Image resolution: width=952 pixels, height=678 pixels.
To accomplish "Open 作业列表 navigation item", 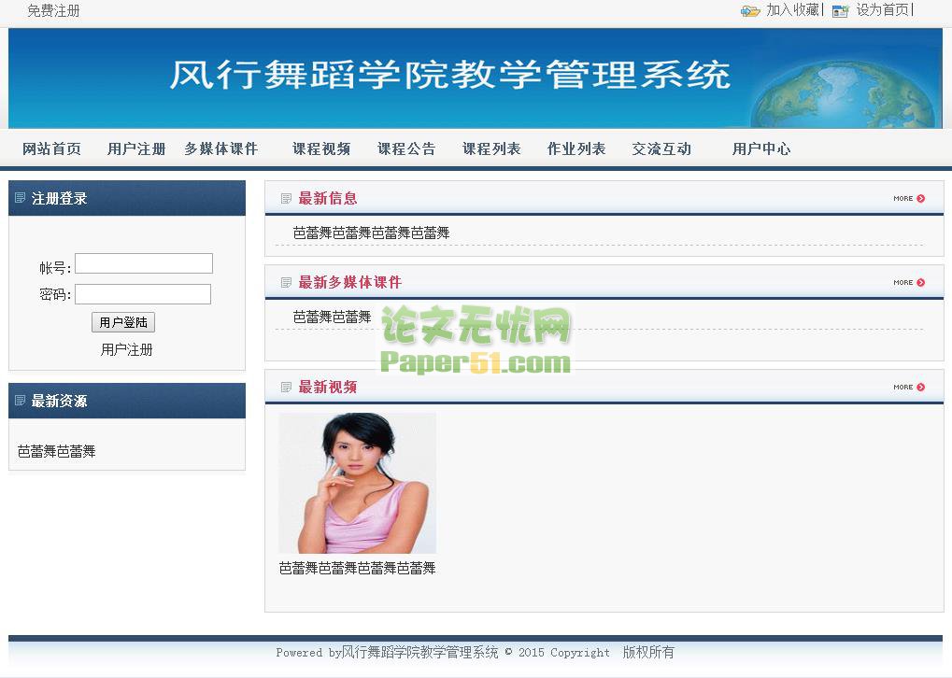I will coord(576,148).
